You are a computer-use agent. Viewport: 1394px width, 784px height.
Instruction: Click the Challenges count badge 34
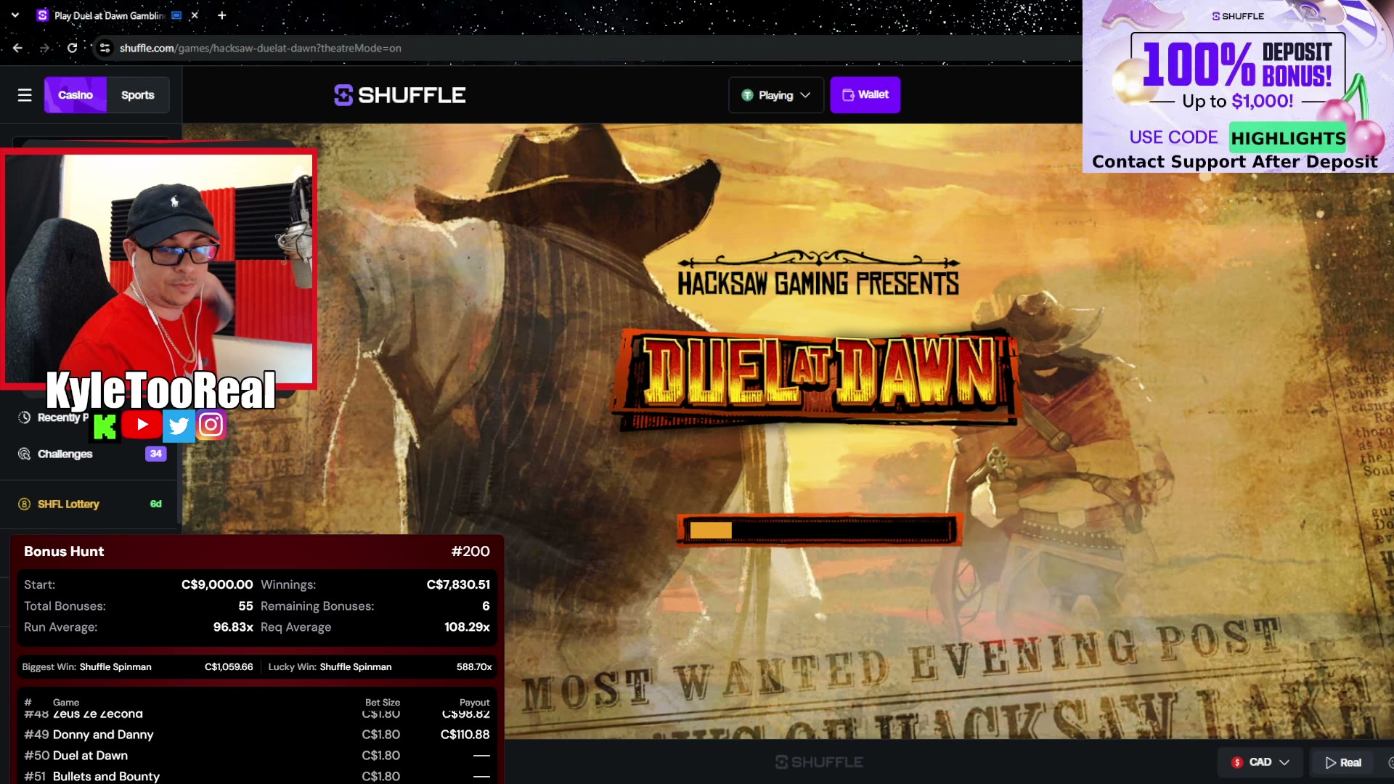[156, 454]
